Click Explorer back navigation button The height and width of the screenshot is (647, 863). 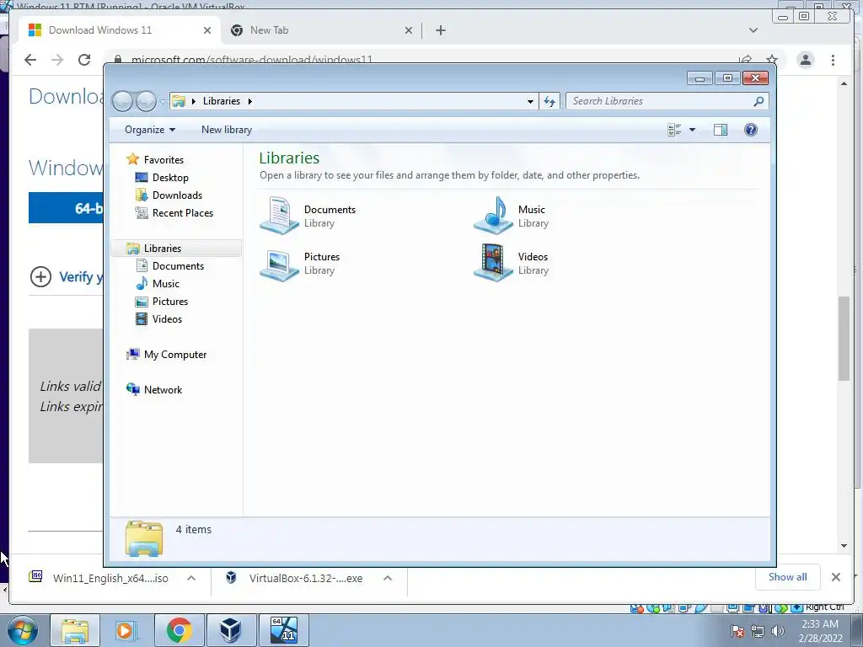[x=123, y=101]
